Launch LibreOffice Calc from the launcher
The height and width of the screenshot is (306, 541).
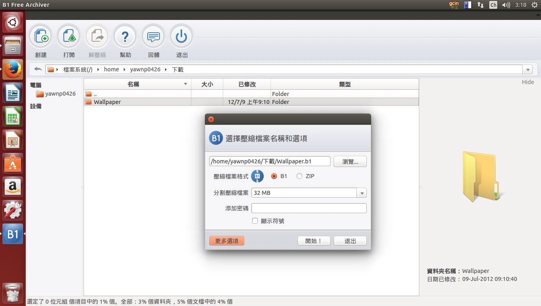click(x=13, y=117)
